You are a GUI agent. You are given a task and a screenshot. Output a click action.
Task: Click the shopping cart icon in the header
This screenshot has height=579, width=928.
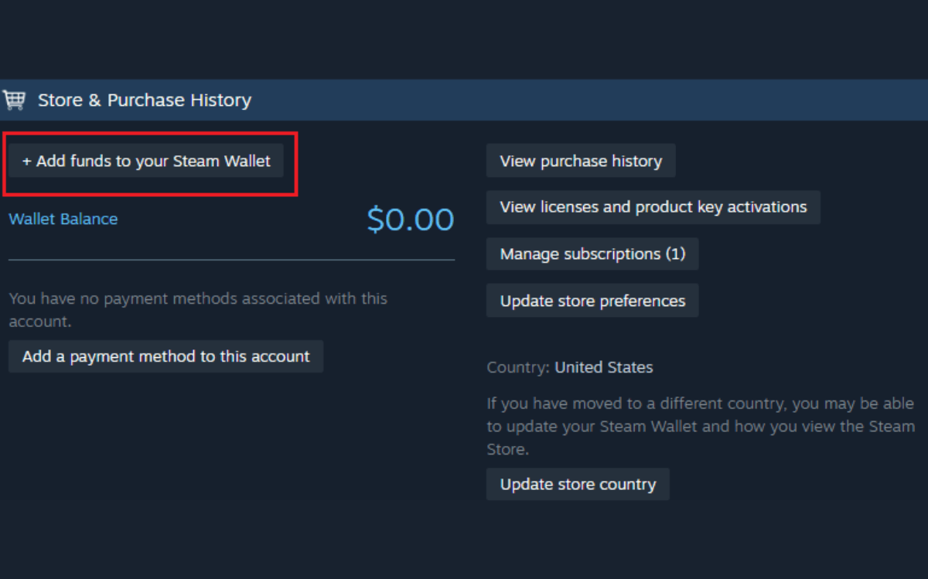[15, 100]
